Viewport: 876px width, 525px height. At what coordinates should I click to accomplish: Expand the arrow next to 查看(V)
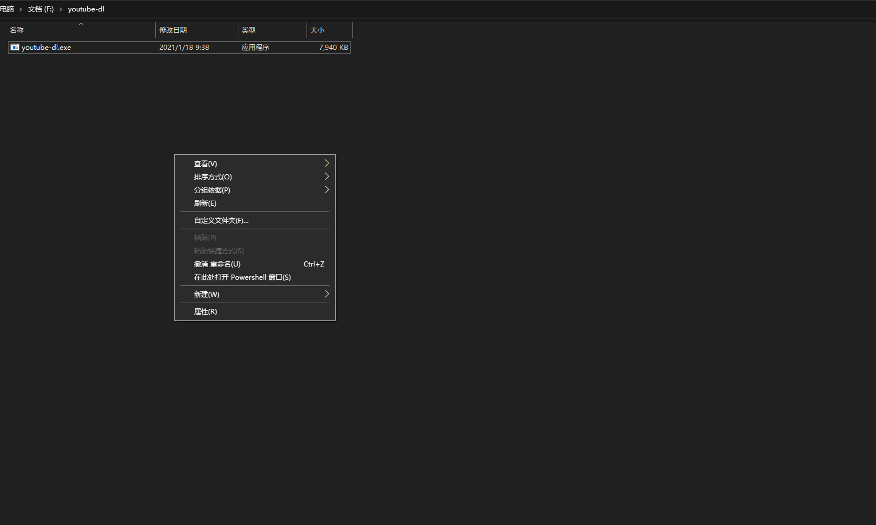click(327, 163)
